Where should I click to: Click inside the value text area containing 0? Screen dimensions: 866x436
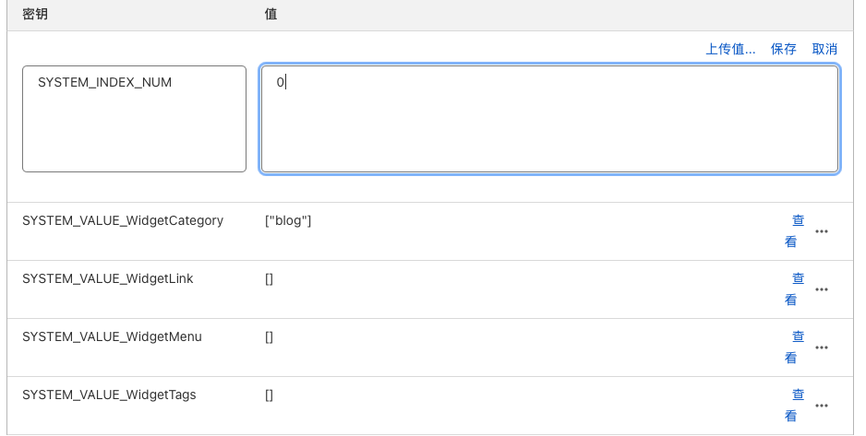pos(549,118)
